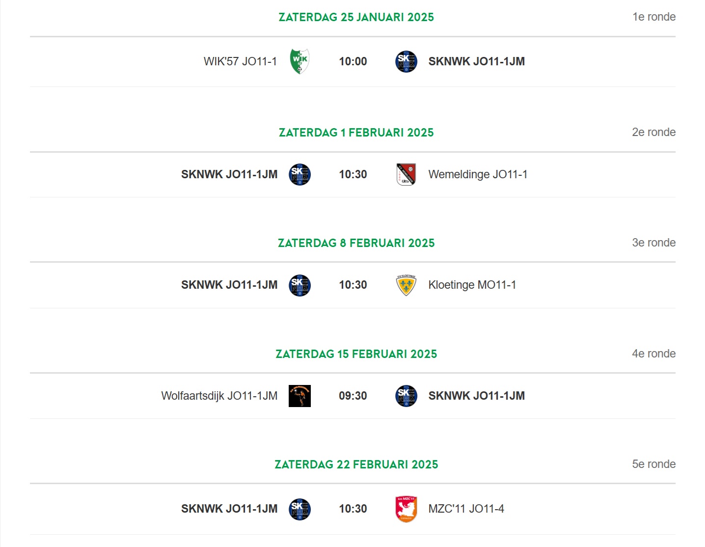This screenshot has height=547, width=705.
Task: Click the Wolfaartsdijk club logo
Action: coord(299,396)
